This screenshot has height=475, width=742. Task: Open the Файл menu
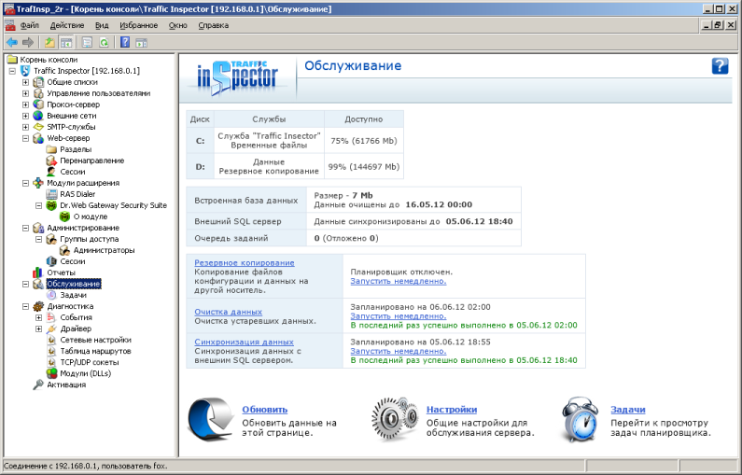(30, 25)
